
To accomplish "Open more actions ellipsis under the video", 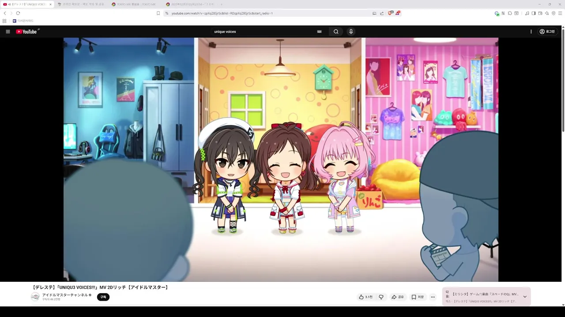I will pyautogui.click(x=433, y=297).
